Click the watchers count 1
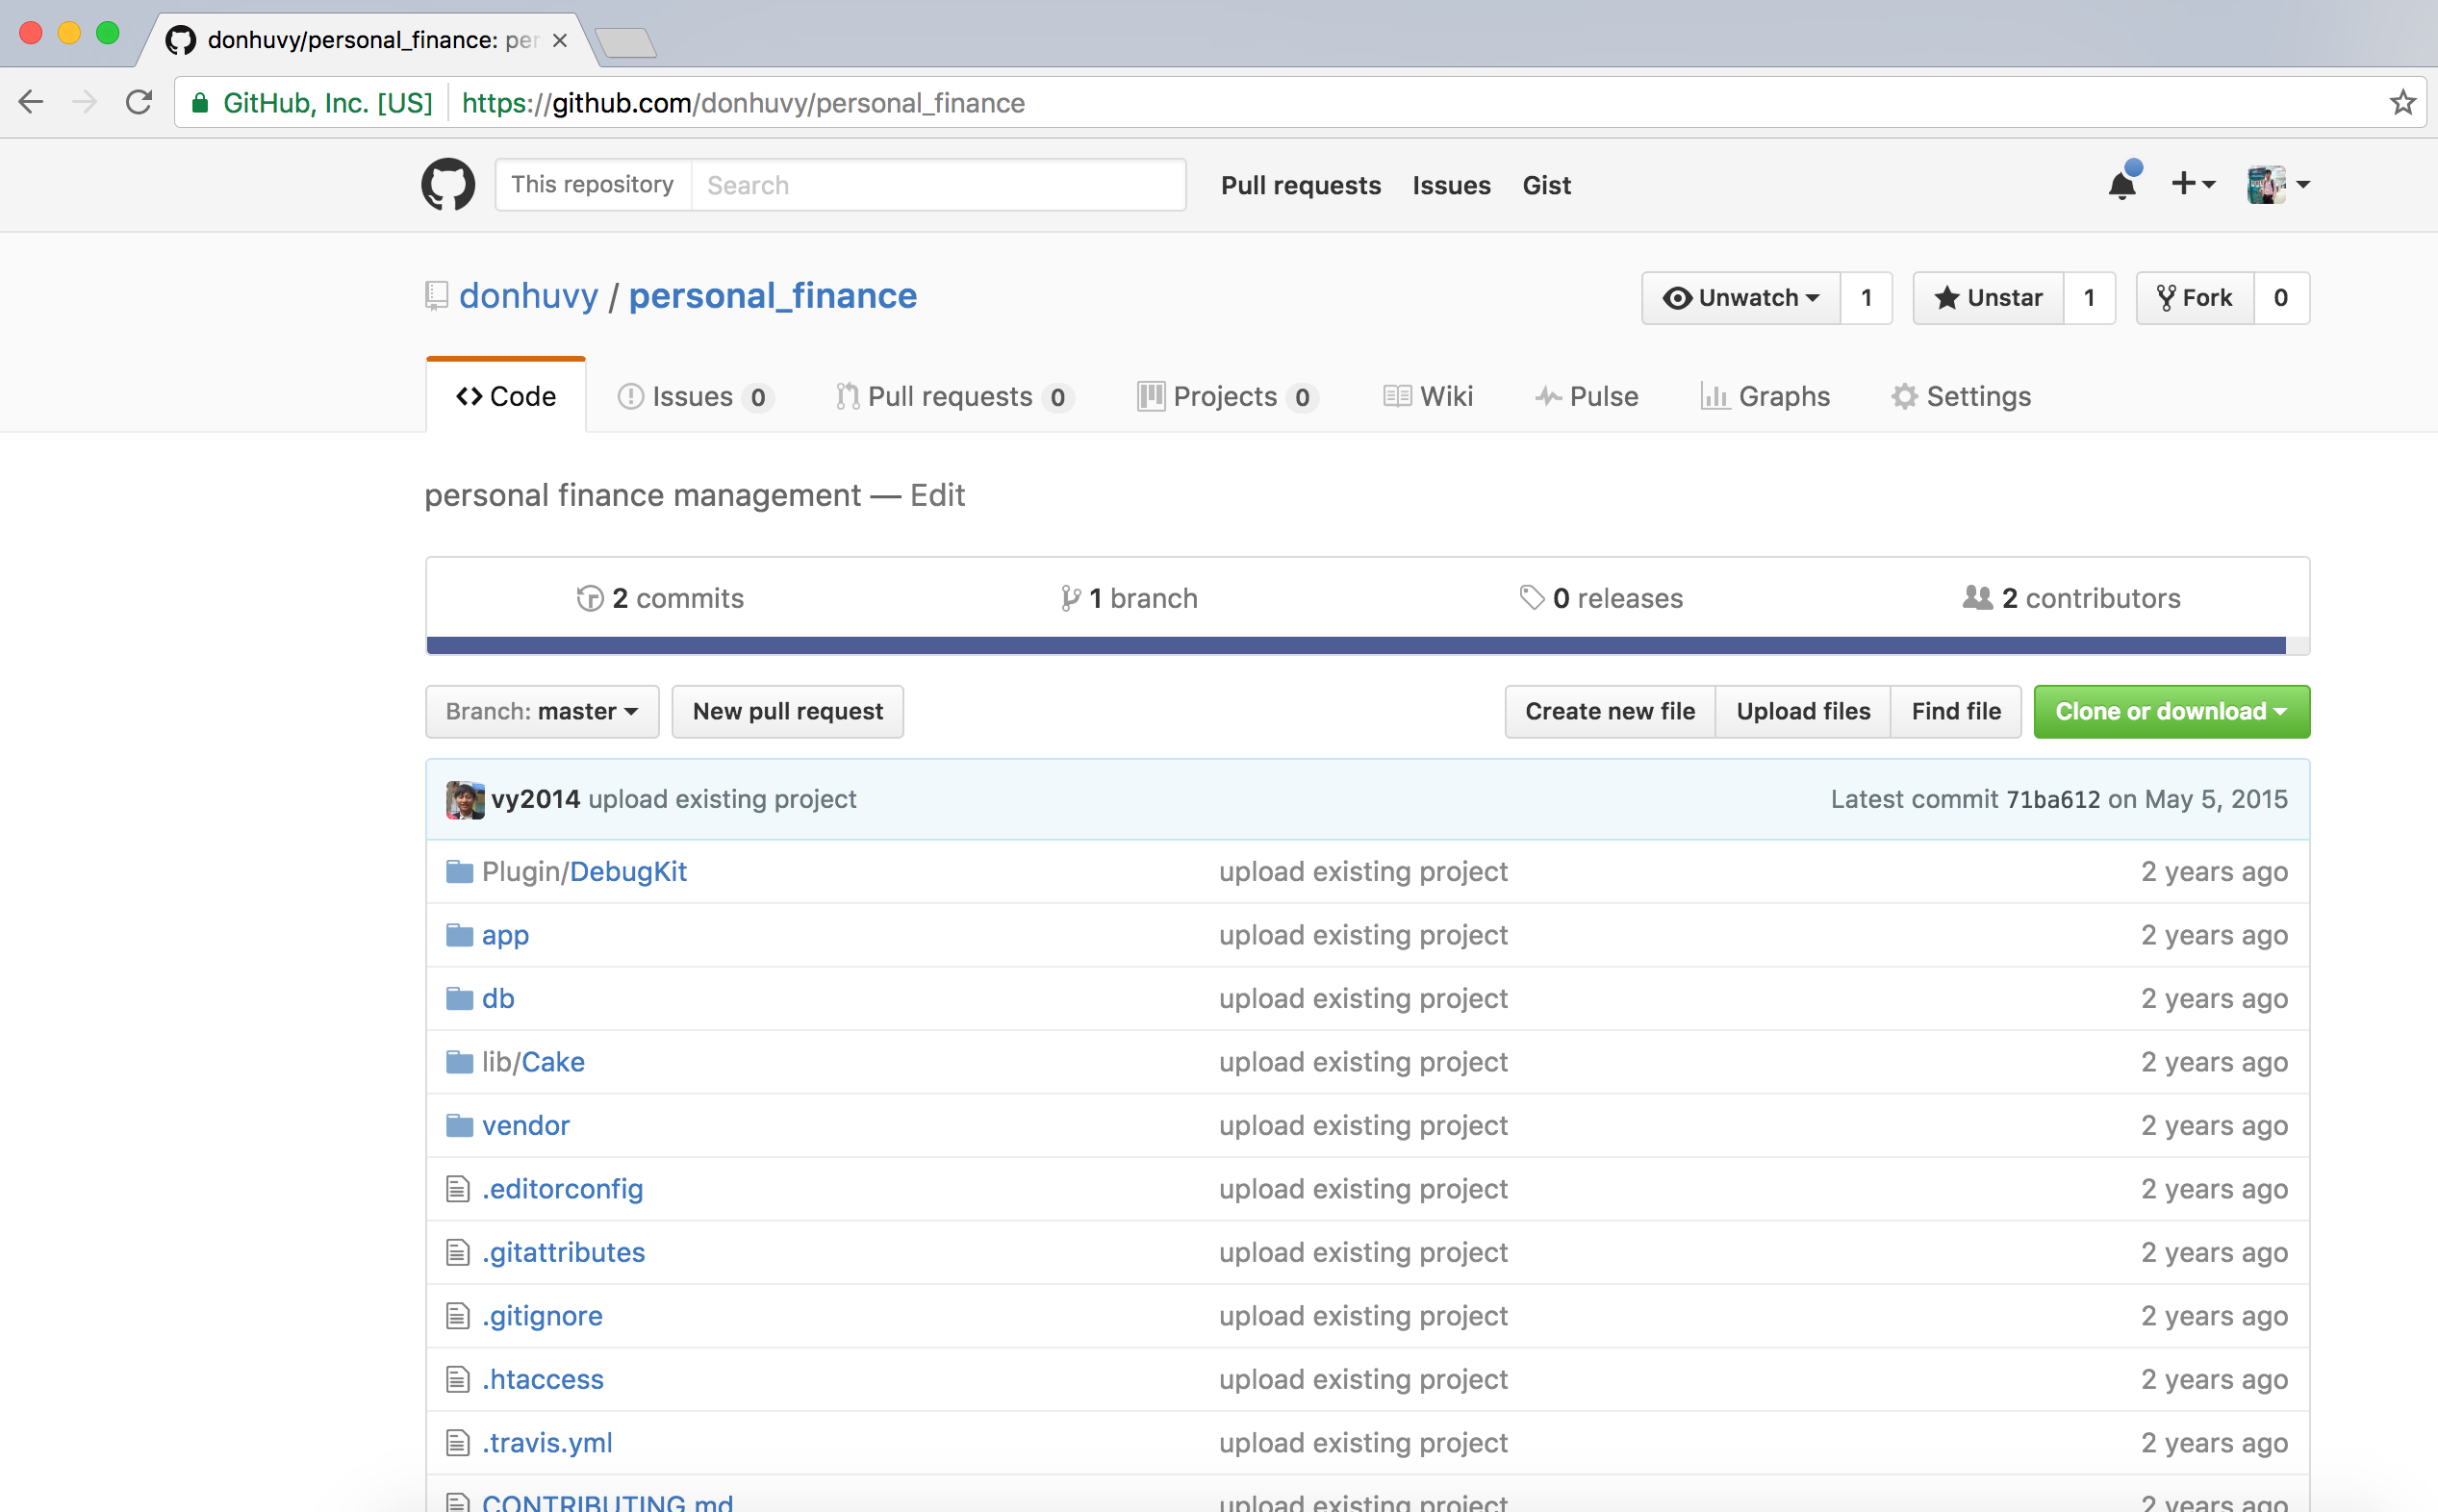The width and height of the screenshot is (2438, 1512). (x=1866, y=298)
